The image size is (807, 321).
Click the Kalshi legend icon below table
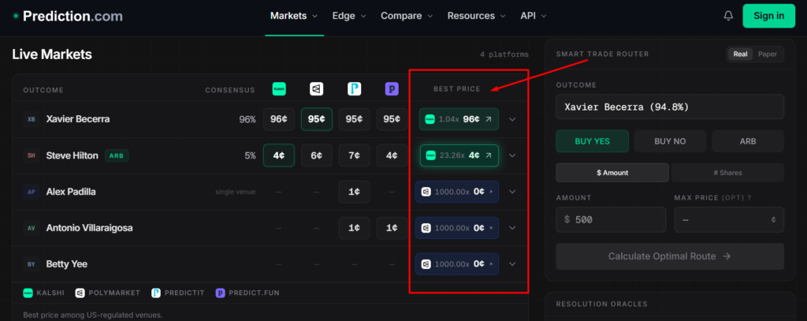28,293
